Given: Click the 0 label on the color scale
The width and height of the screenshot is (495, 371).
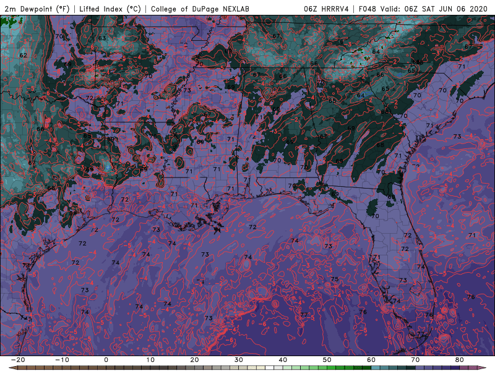Looking at the screenshot, I should [106, 360].
